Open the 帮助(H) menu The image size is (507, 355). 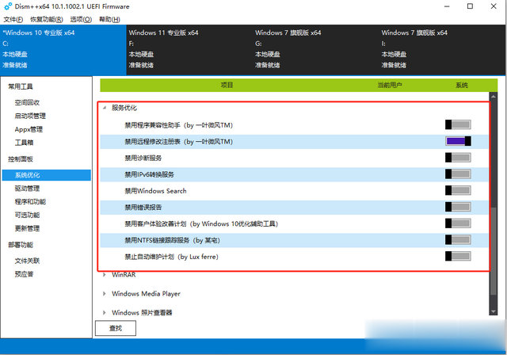(109, 19)
